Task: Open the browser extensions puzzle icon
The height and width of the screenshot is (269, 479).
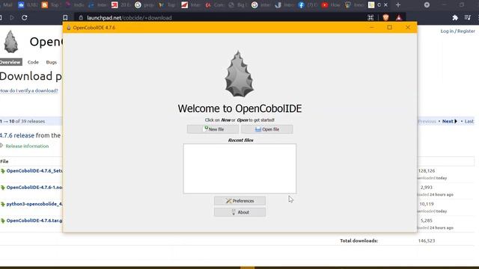Action: coord(455,18)
